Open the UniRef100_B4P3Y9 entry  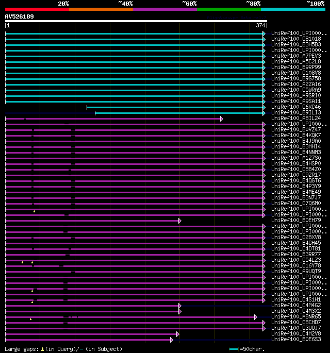tap(296, 187)
